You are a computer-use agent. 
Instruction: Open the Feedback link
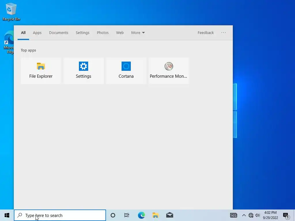[206, 33]
